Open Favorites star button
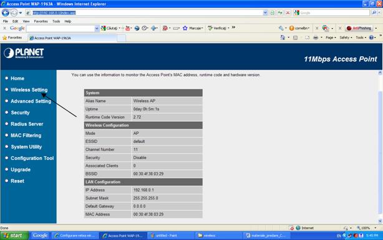Image resolution: width=383 pixels, height=240 pixels. [x=12, y=37]
